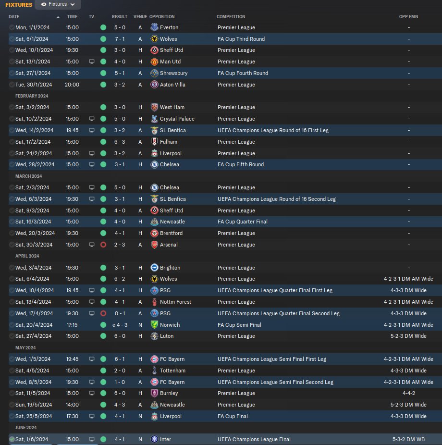Click the Wolves badge in FA Cup Third Round row
This screenshot has width=442, height=445.
coord(154,39)
